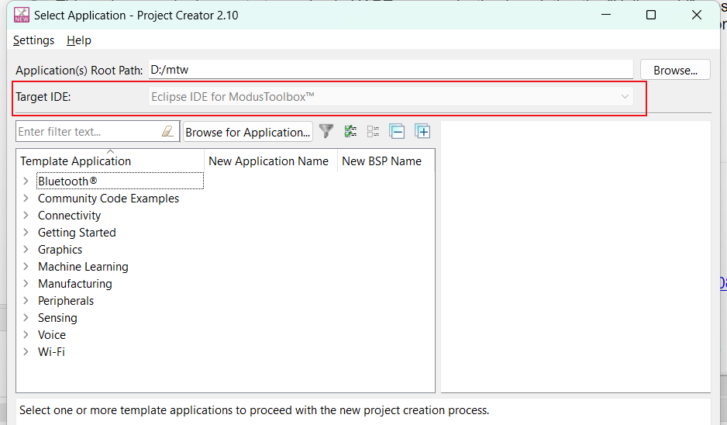This screenshot has height=425, width=727.
Task: Click the New BSP Name column header
Action: pyautogui.click(x=386, y=161)
